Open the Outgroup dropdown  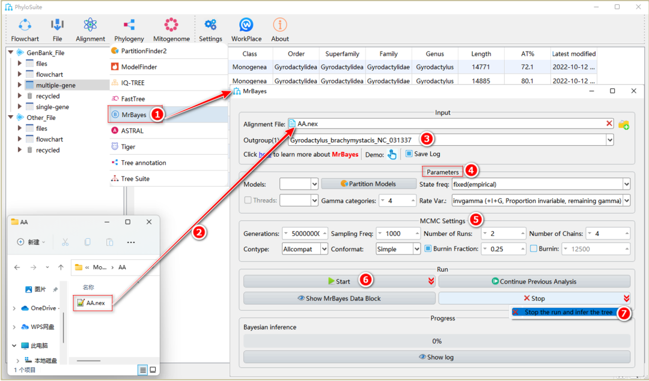[x=610, y=140]
